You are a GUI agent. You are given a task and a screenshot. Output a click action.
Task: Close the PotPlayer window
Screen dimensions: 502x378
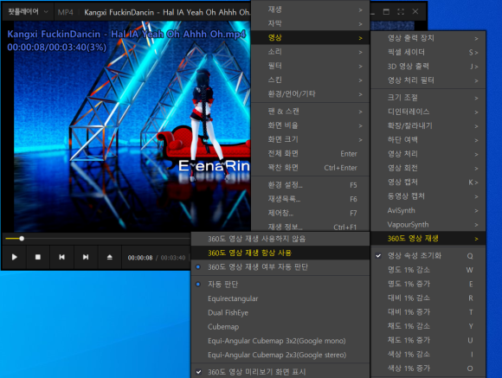pyautogui.click(x=415, y=12)
